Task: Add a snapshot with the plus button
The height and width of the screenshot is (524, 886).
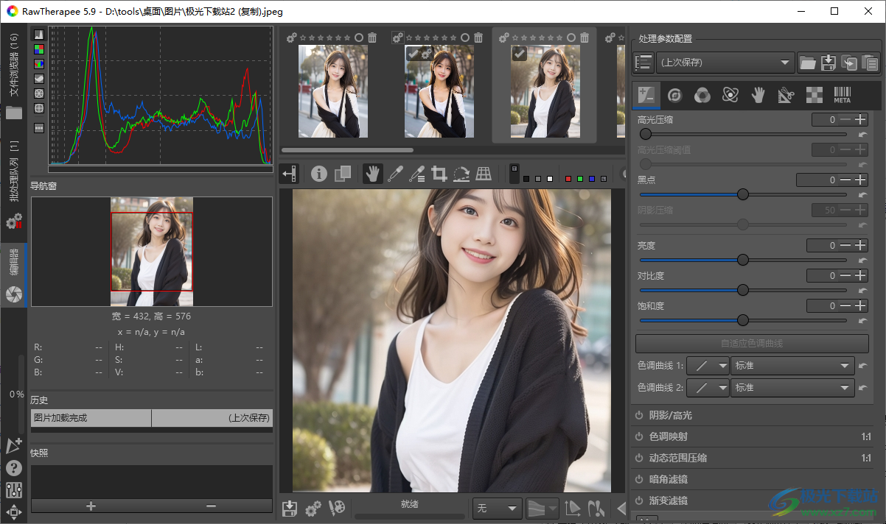Action: [91, 506]
